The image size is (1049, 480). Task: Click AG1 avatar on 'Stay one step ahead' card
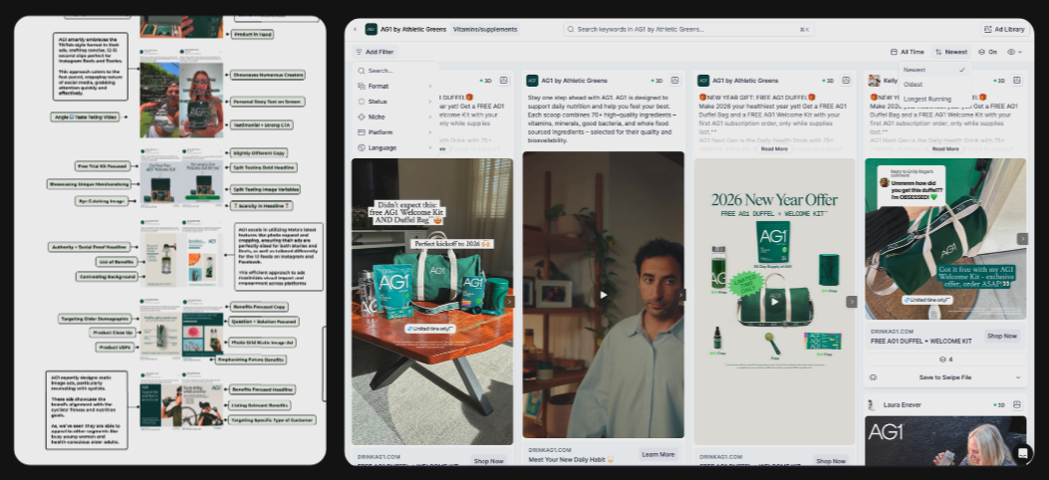click(532, 81)
